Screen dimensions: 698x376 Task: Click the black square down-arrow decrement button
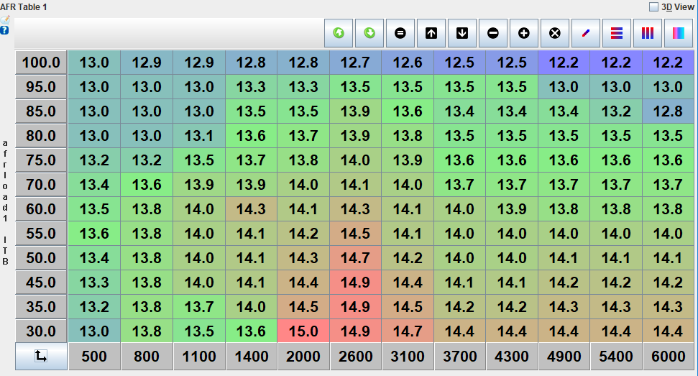pos(462,33)
